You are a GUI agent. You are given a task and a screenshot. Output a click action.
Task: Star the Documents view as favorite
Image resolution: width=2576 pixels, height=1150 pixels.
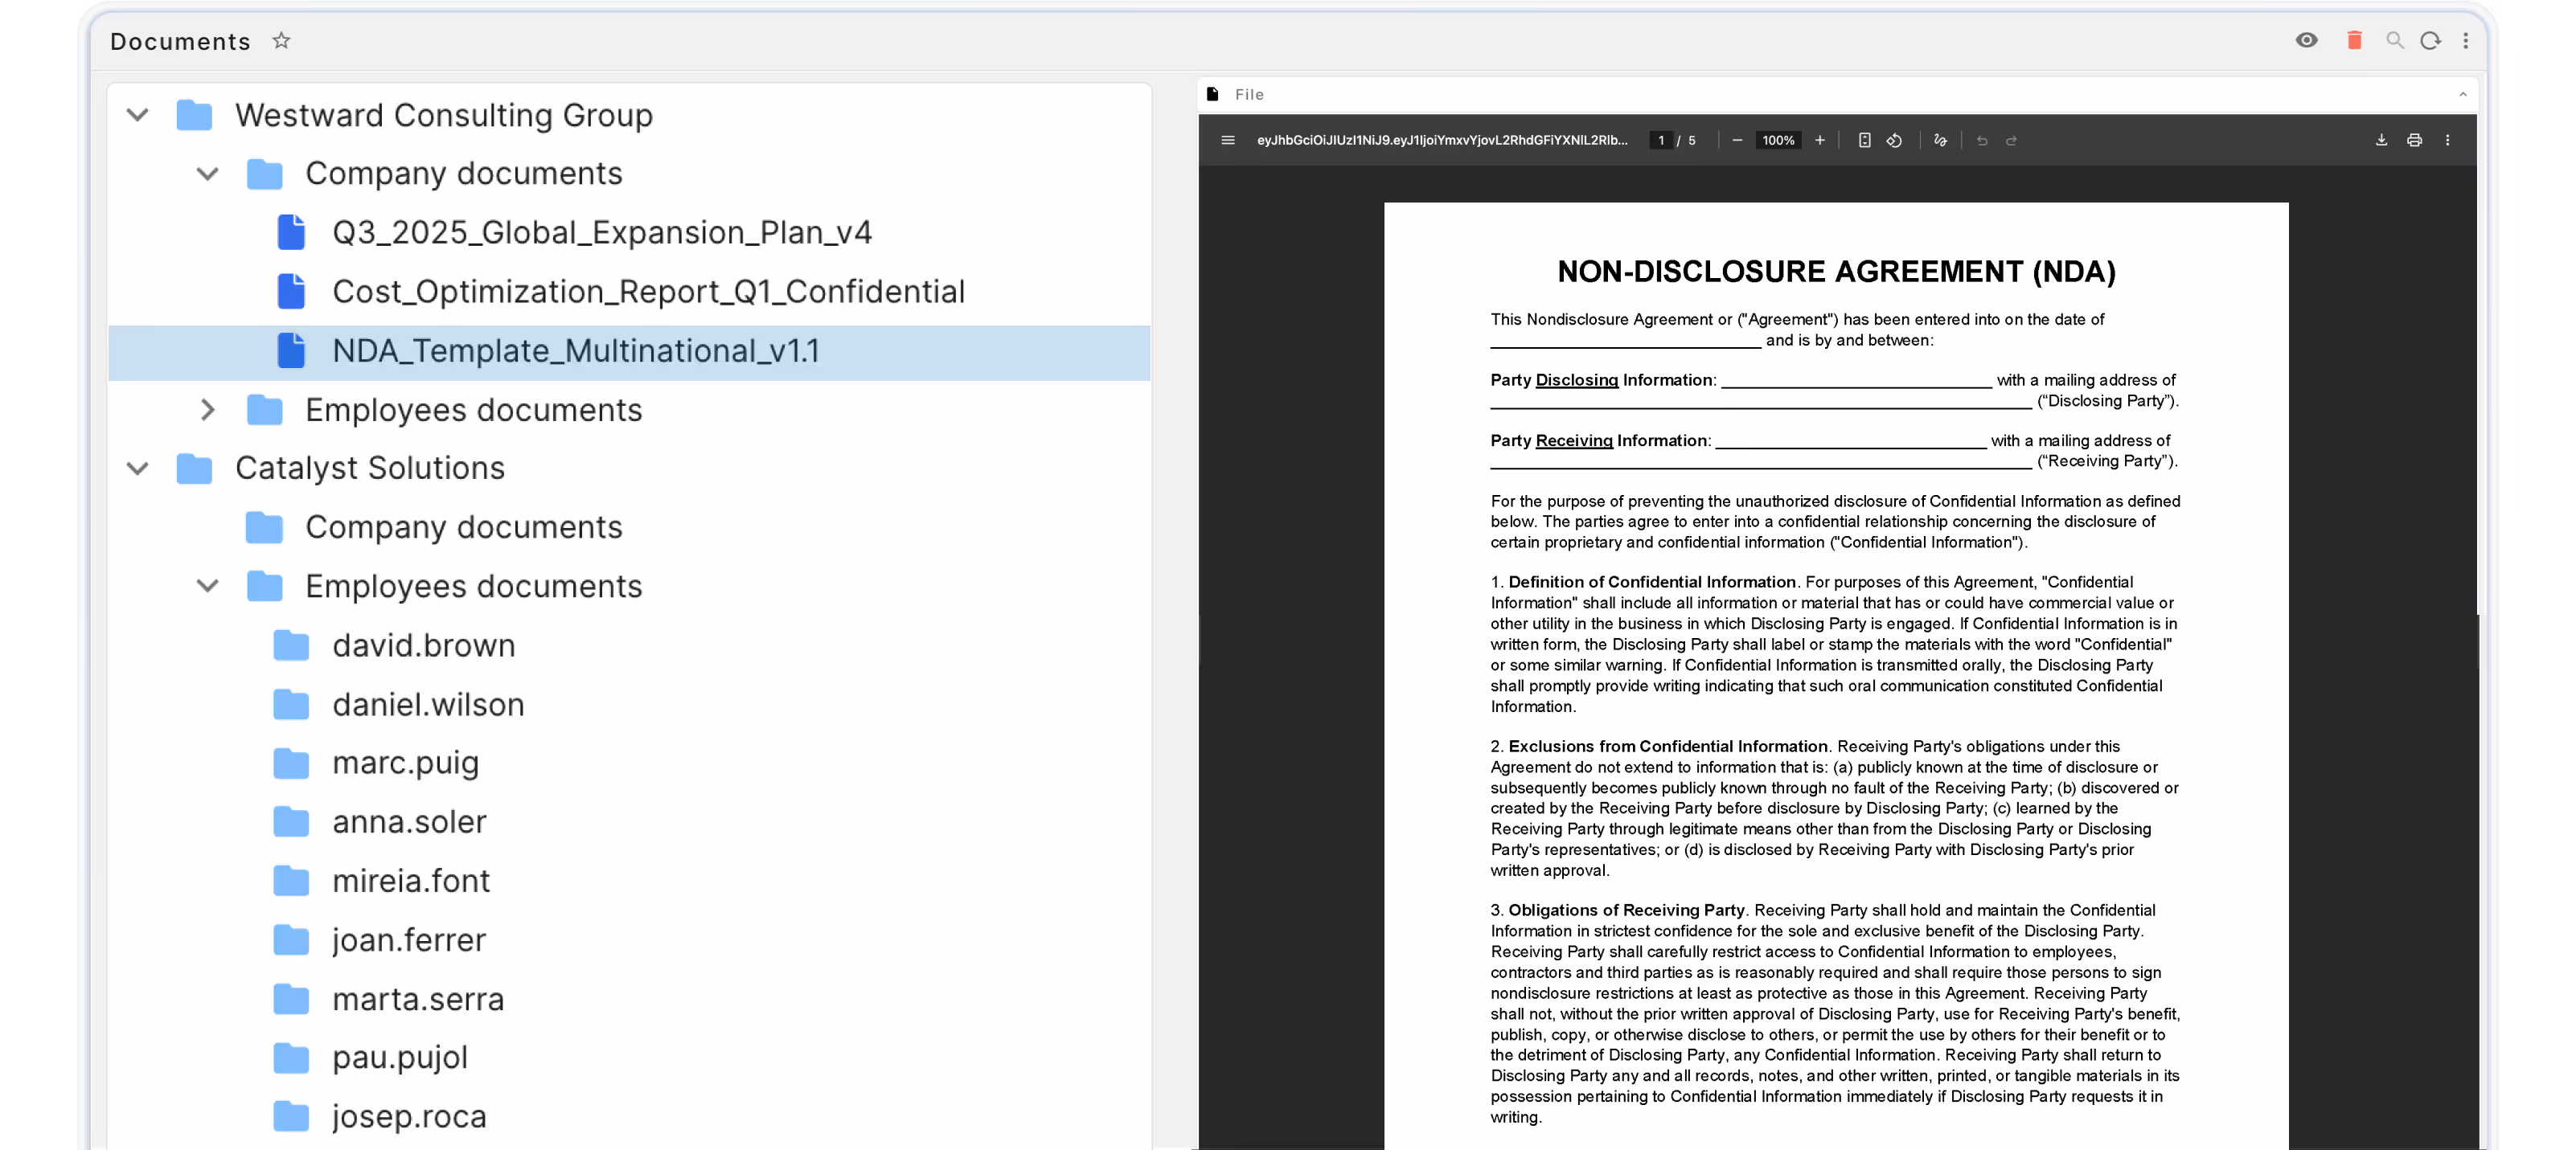[x=281, y=41]
